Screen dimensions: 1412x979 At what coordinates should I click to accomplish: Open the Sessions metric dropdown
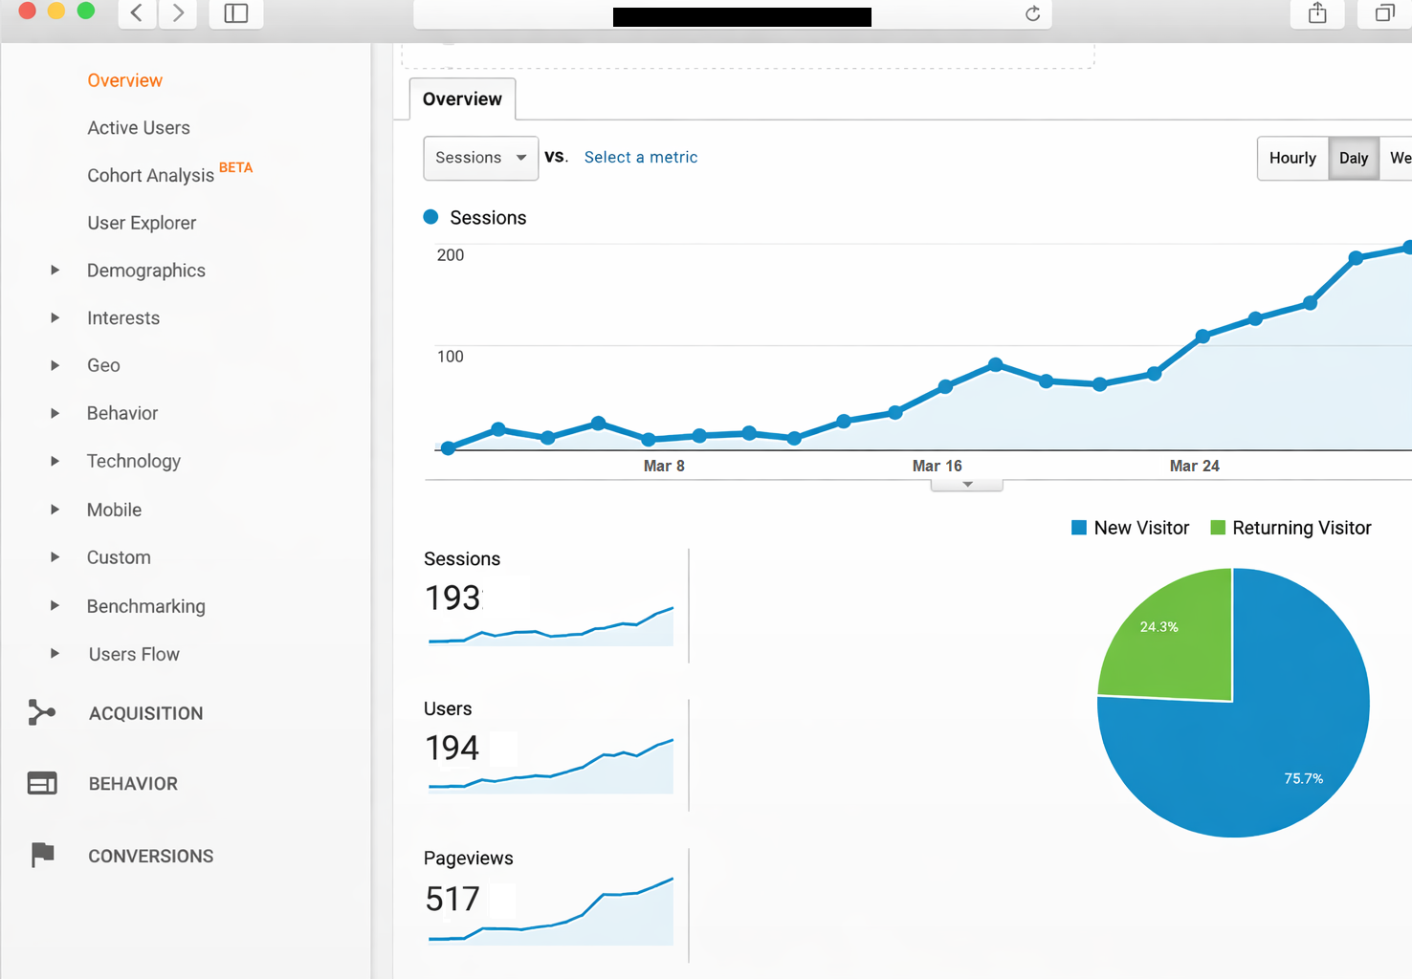click(480, 158)
